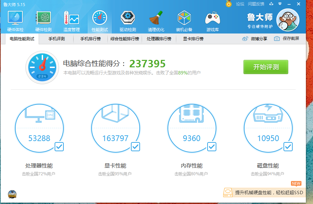Click the graphics score 163797
The width and height of the screenshot is (313, 204).
click(x=115, y=138)
